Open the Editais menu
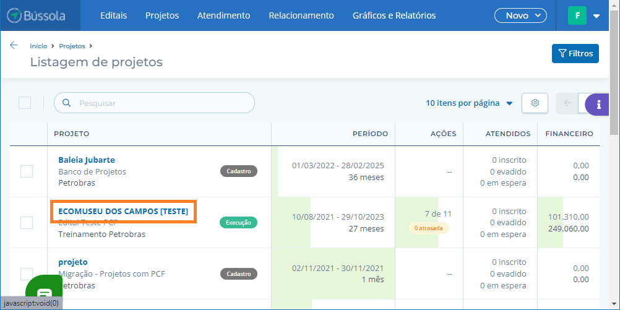This screenshot has height=310, width=620. click(x=113, y=16)
